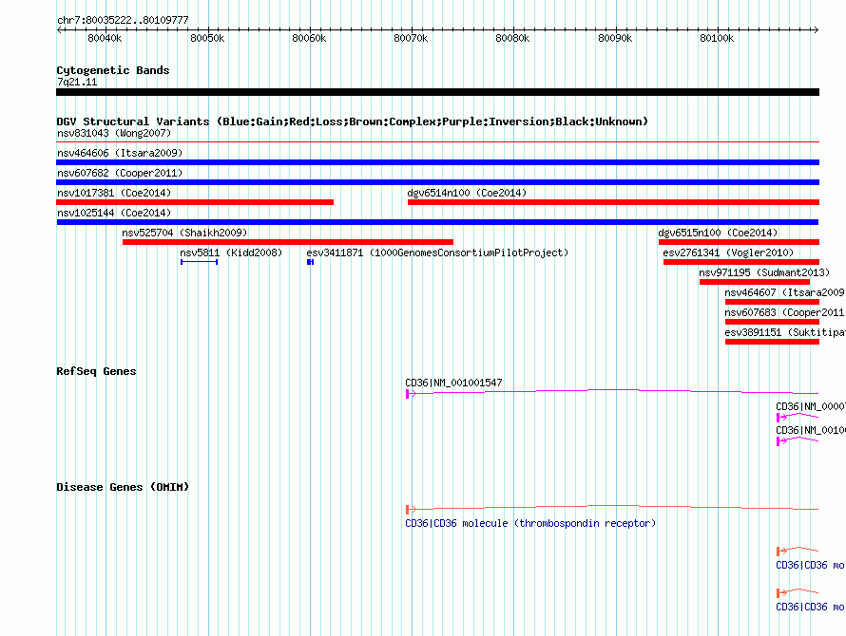
Task: Open the nsv464607 (Itsara2009 variant label
Action: coord(784,292)
